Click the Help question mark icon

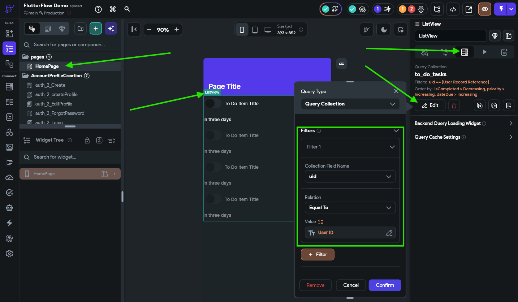point(98,9)
